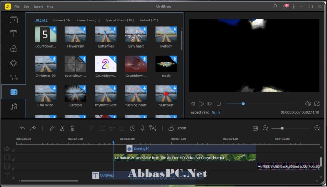The image size is (327, 187).
Task: Click the Crop tool icon
Action: pyautogui.click(x=92, y=128)
